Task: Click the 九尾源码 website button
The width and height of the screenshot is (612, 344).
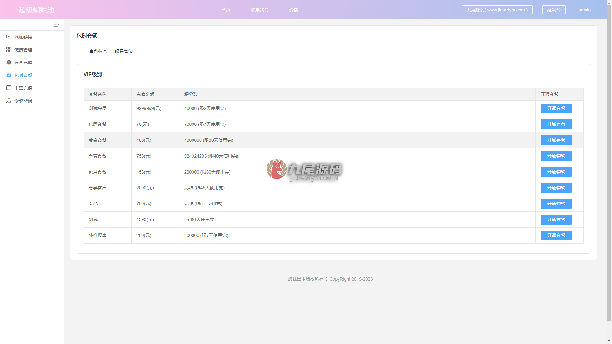Action: coord(497,10)
